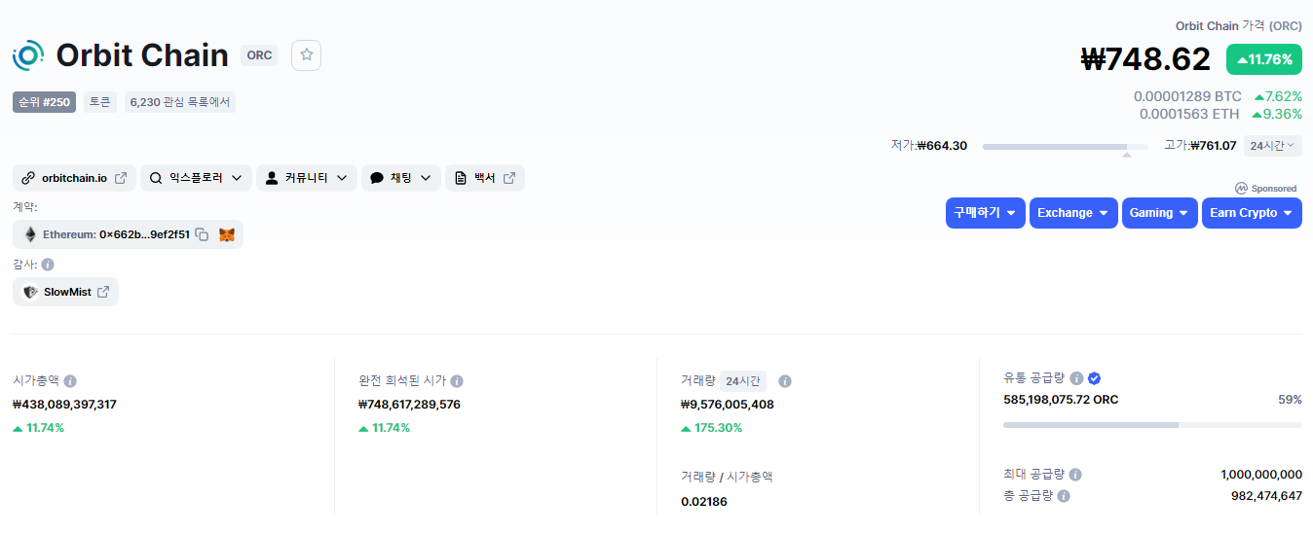Expand the Exchange dropdown button
This screenshot has width=1313, height=533.
tap(1073, 213)
